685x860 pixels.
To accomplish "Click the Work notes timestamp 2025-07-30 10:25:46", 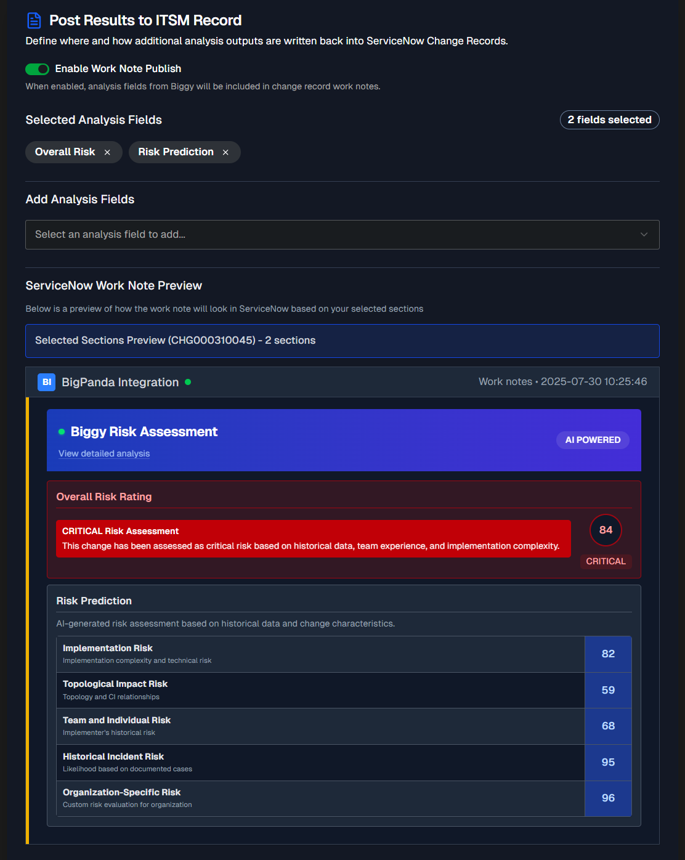I will tap(563, 382).
